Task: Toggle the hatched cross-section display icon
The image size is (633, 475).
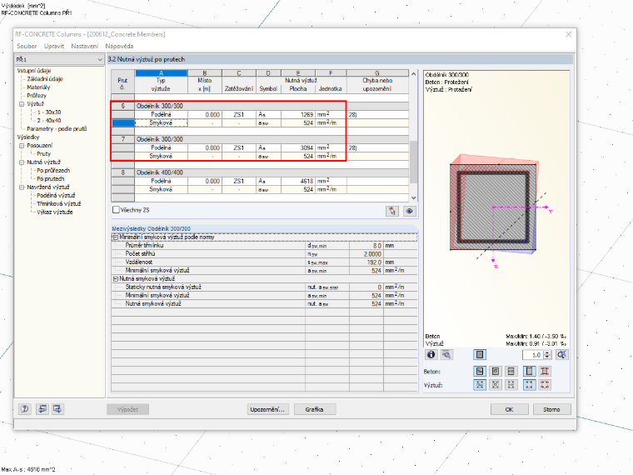Action: pos(480,355)
